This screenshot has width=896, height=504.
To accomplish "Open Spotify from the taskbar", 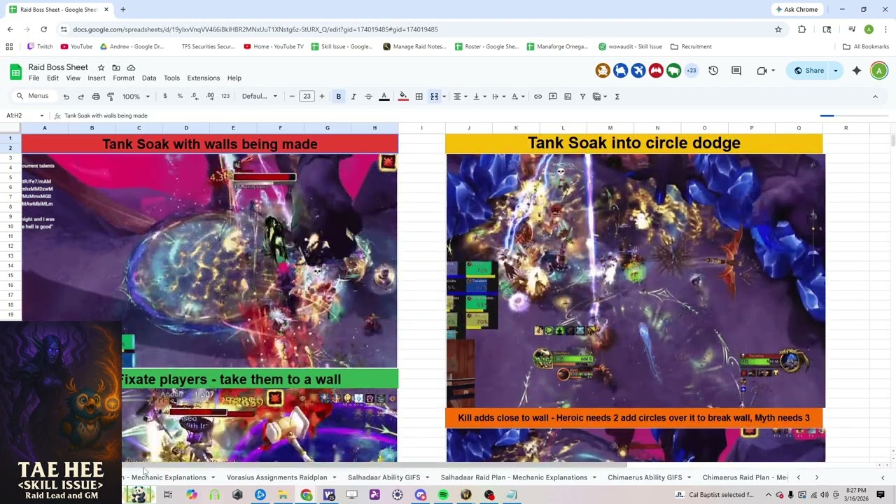I will [x=443, y=495].
